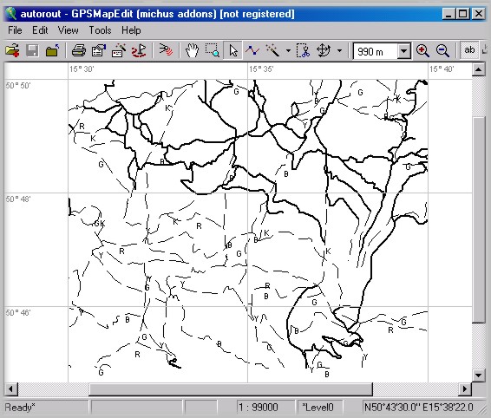Image resolution: width=491 pixels, height=418 pixels.
Task: Select the Create Object magic wand tool
Action: coord(272,50)
